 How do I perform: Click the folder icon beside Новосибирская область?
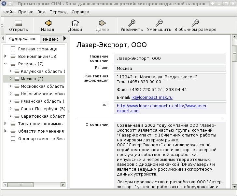click(17, 94)
